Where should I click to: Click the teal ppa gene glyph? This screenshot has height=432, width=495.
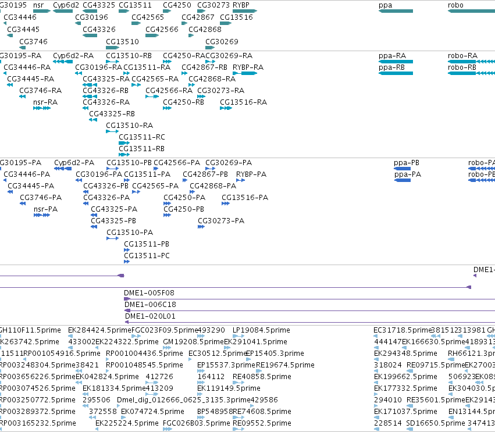click(x=396, y=11)
